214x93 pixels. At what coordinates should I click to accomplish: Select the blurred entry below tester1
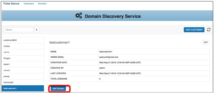pyautogui.click(x=23, y=70)
